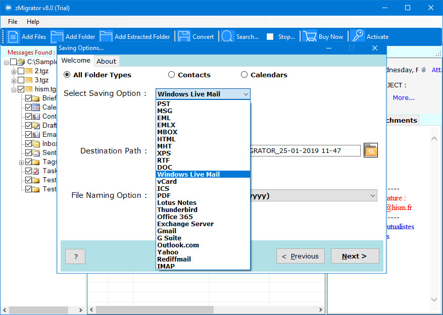Screen dimensions: 443x315
Task: Expand the 2.tgz tree node
Action: pos(14,72)
